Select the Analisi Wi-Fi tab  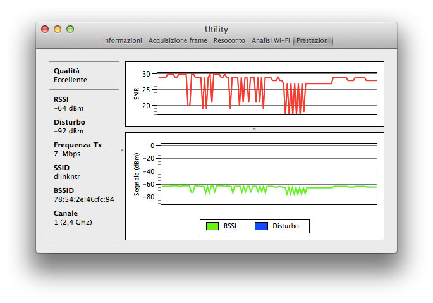tap(271, 40)
